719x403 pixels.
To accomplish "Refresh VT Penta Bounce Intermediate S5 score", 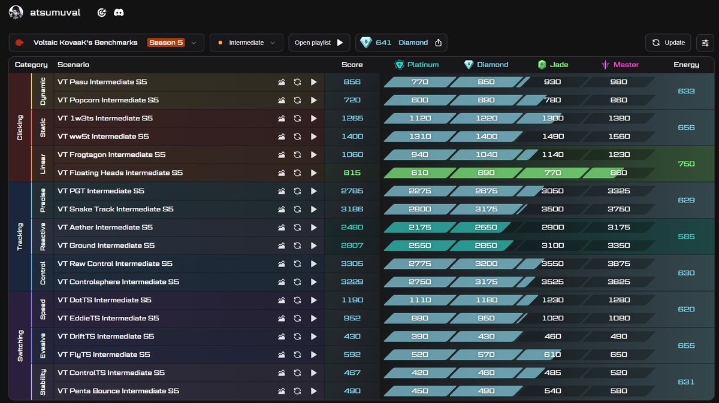I will click(x=297, y=391).
